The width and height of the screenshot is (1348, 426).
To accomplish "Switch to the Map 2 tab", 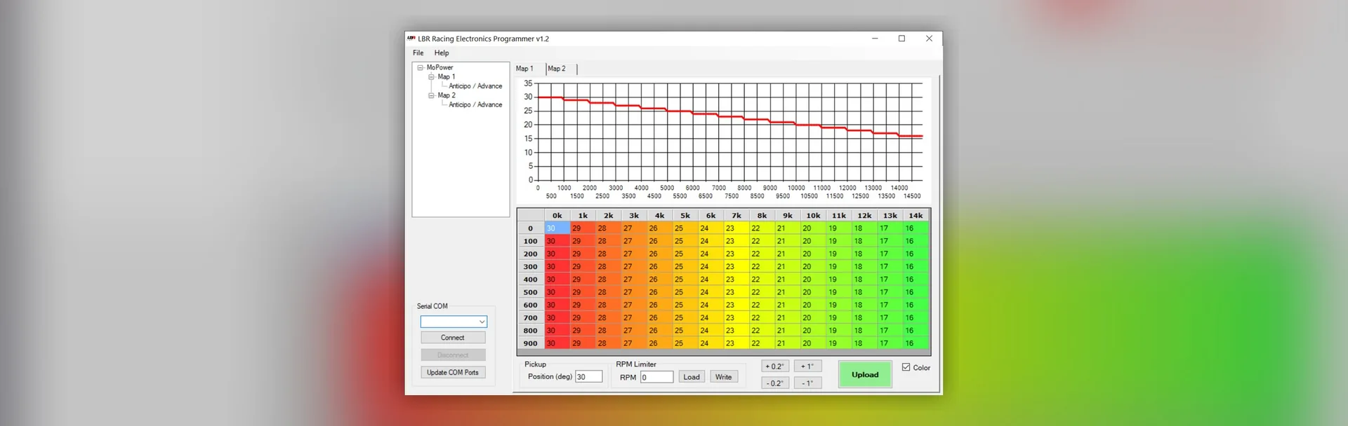I will [x=557, y=69].
